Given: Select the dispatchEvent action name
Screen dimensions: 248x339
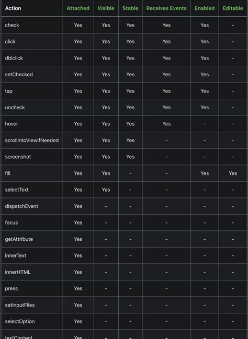Looking at the screenshot, I should click(x=21, y=206).
